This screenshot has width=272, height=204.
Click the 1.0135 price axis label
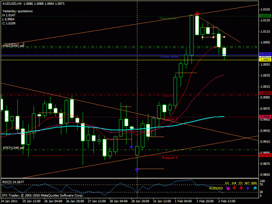[265, 20]
